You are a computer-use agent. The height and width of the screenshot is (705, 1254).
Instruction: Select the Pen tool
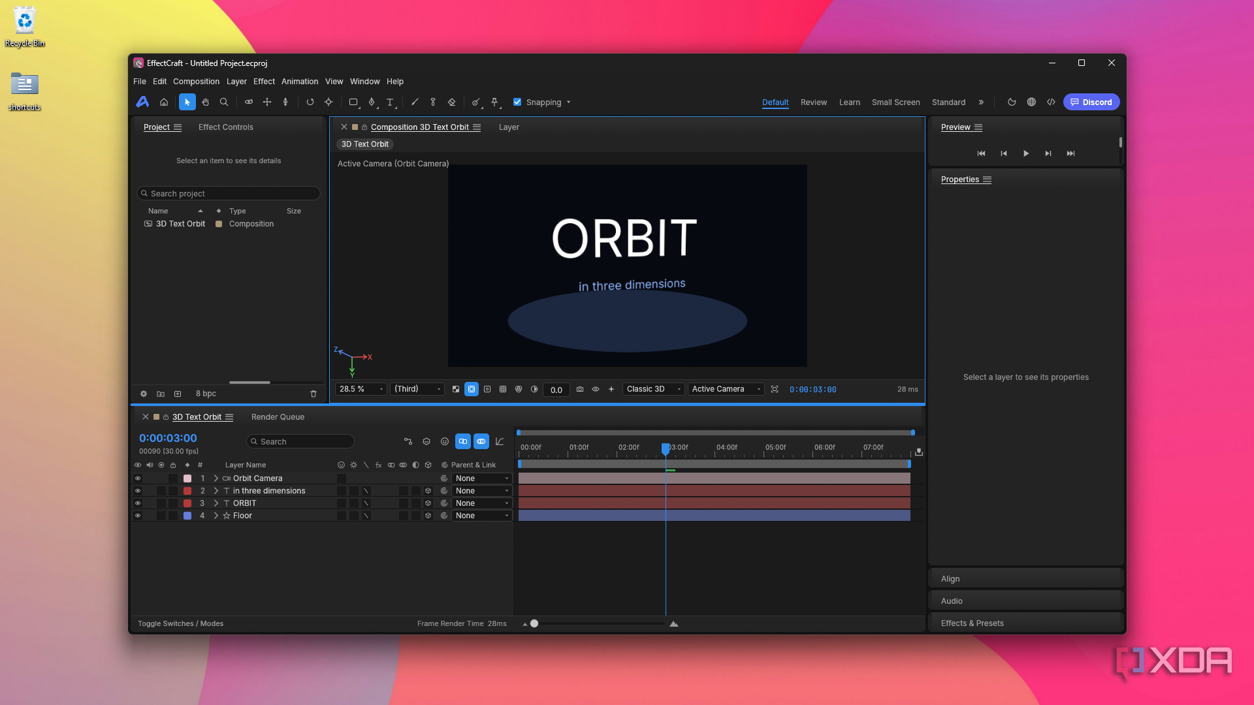point(372,102)
